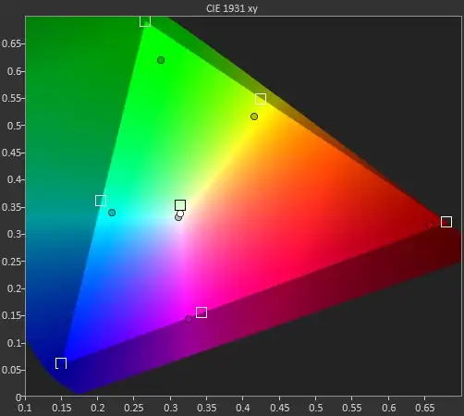Click the x-axis label 0.15
This screenshot has height=416, width=464.
pos(62,408)
